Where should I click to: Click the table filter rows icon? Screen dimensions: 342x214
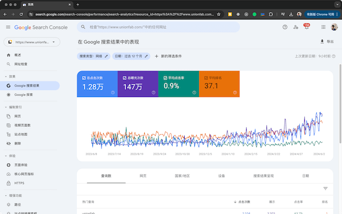325,188
